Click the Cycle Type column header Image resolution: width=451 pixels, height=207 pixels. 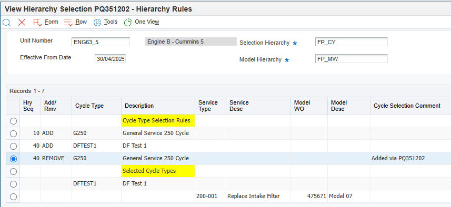(x=89, y=106)
